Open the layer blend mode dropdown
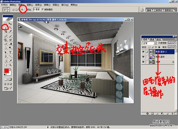This screenshot has width=178, height=129. (149, 43)
